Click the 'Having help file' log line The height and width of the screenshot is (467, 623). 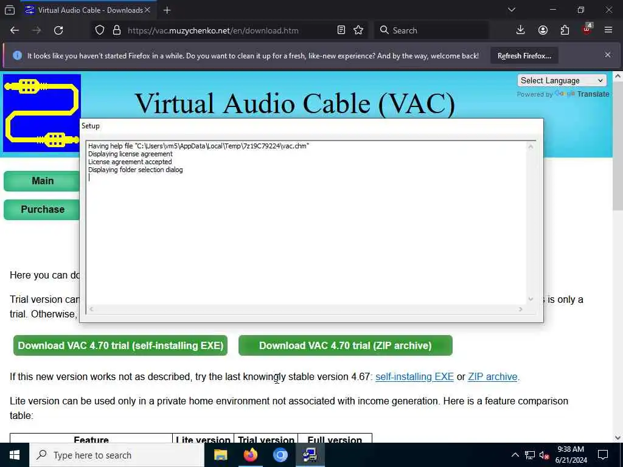coord(199,146)
